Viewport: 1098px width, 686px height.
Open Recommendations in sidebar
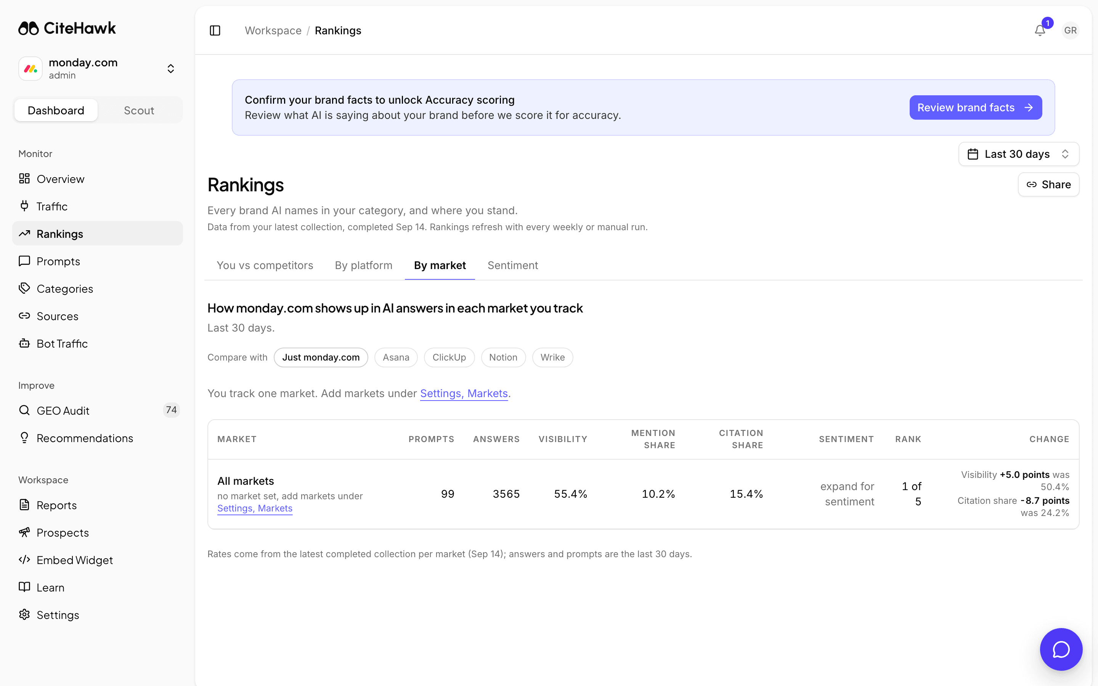(98, 438)
